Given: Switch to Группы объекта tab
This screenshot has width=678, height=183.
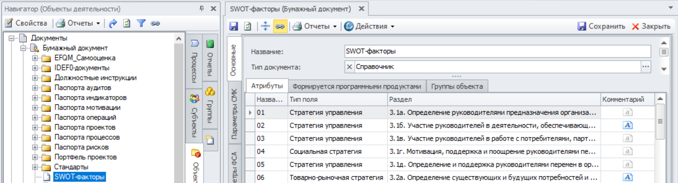Looking at the screenshot, I should 457,86.
